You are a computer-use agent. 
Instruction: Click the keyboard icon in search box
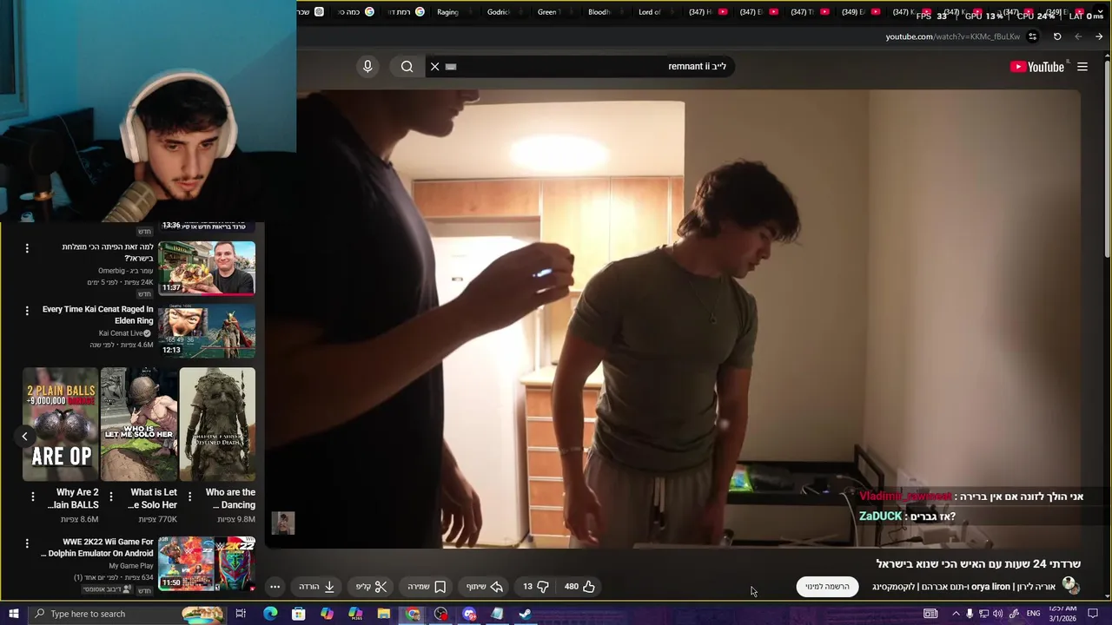coord(451,66)
